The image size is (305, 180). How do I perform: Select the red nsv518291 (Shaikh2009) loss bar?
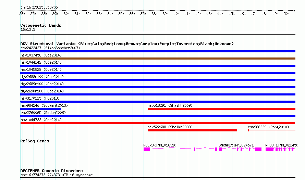[221, 109]
